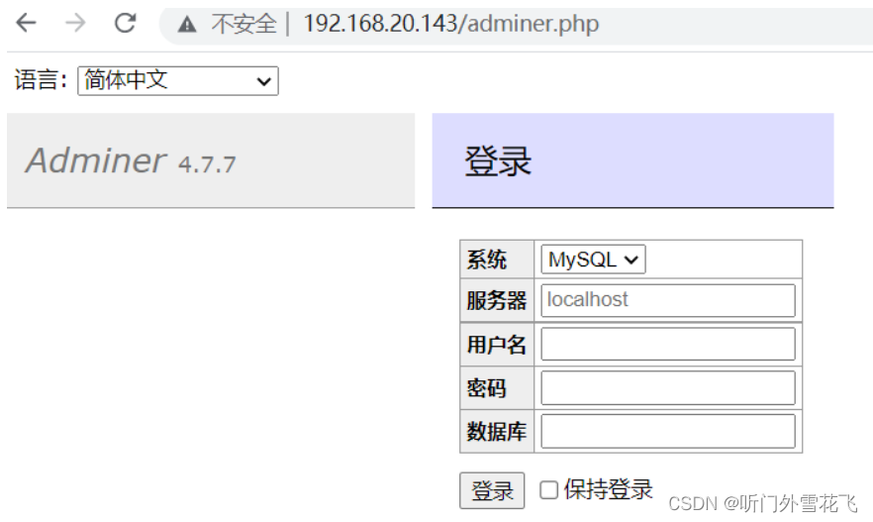Click the 4.7.7 version number
Screen dimensions: 873x522
[x=207, y=164]
